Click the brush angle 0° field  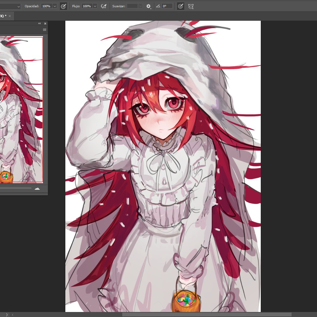[x=167, y=6]
